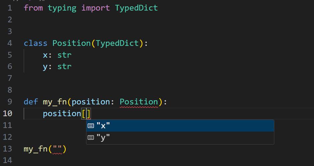Screen dimensions: 314x166
Task: Click the typing module name on line 1
Action: 62,8
